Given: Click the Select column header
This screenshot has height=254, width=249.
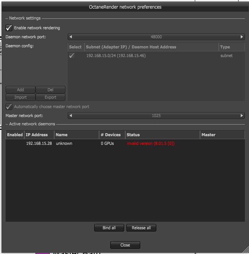Looking at the screenshot, I should pyautogui.click(x=76, y=47).
